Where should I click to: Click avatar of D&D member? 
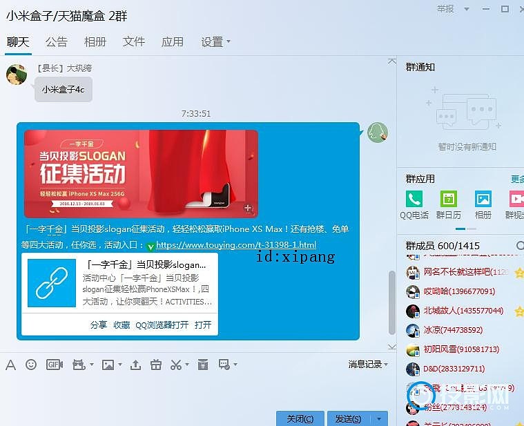(x=413, y=369)
